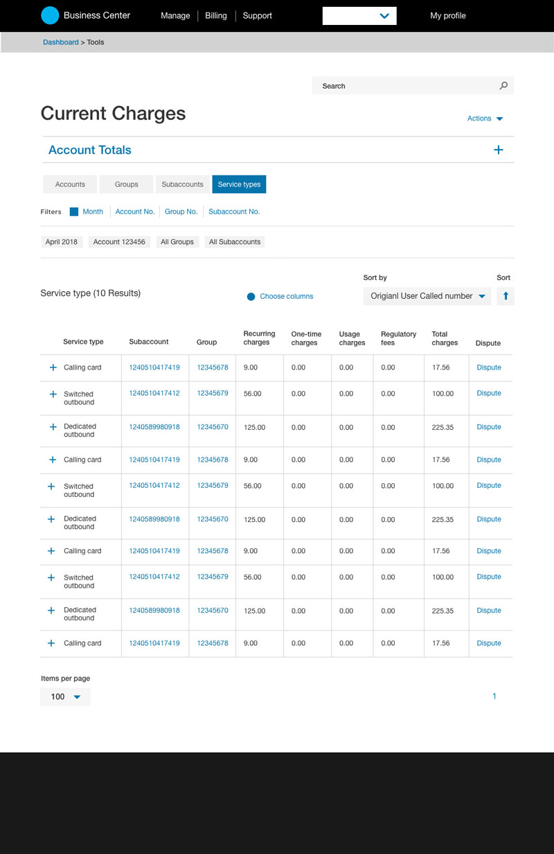Click the blue circle Business Center logo
Screen dimensions: 554x854
pos(50,15)
